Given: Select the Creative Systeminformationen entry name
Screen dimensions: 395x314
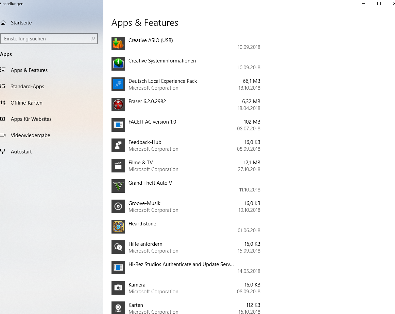Looking at the screenshot, I should [162, 61].
